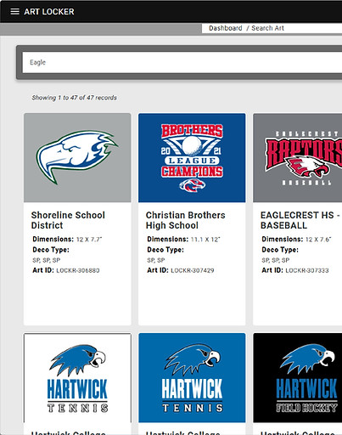Select the white Hartwick Tennis artwork
Screen dimensions: 342x435
pyautogui.click(x=77, y=378)
